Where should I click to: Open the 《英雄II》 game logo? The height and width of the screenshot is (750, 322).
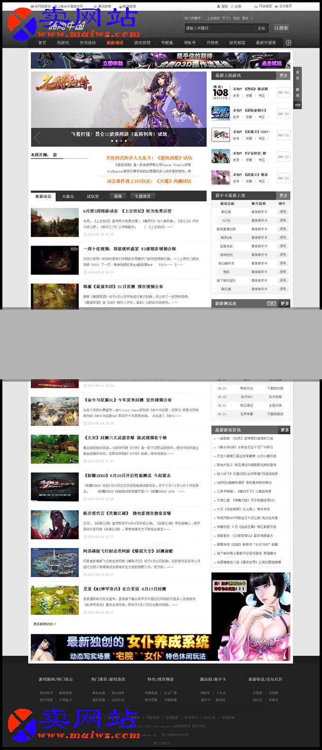220,135
